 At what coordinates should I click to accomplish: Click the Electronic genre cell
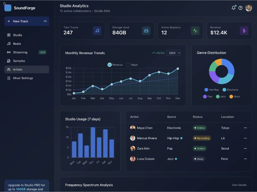[174, 128]
